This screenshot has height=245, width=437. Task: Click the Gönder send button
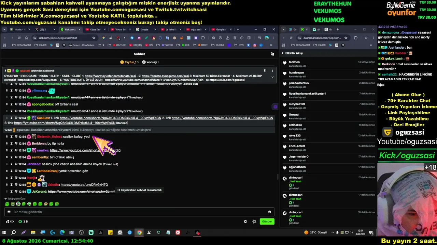click(267, 222)
